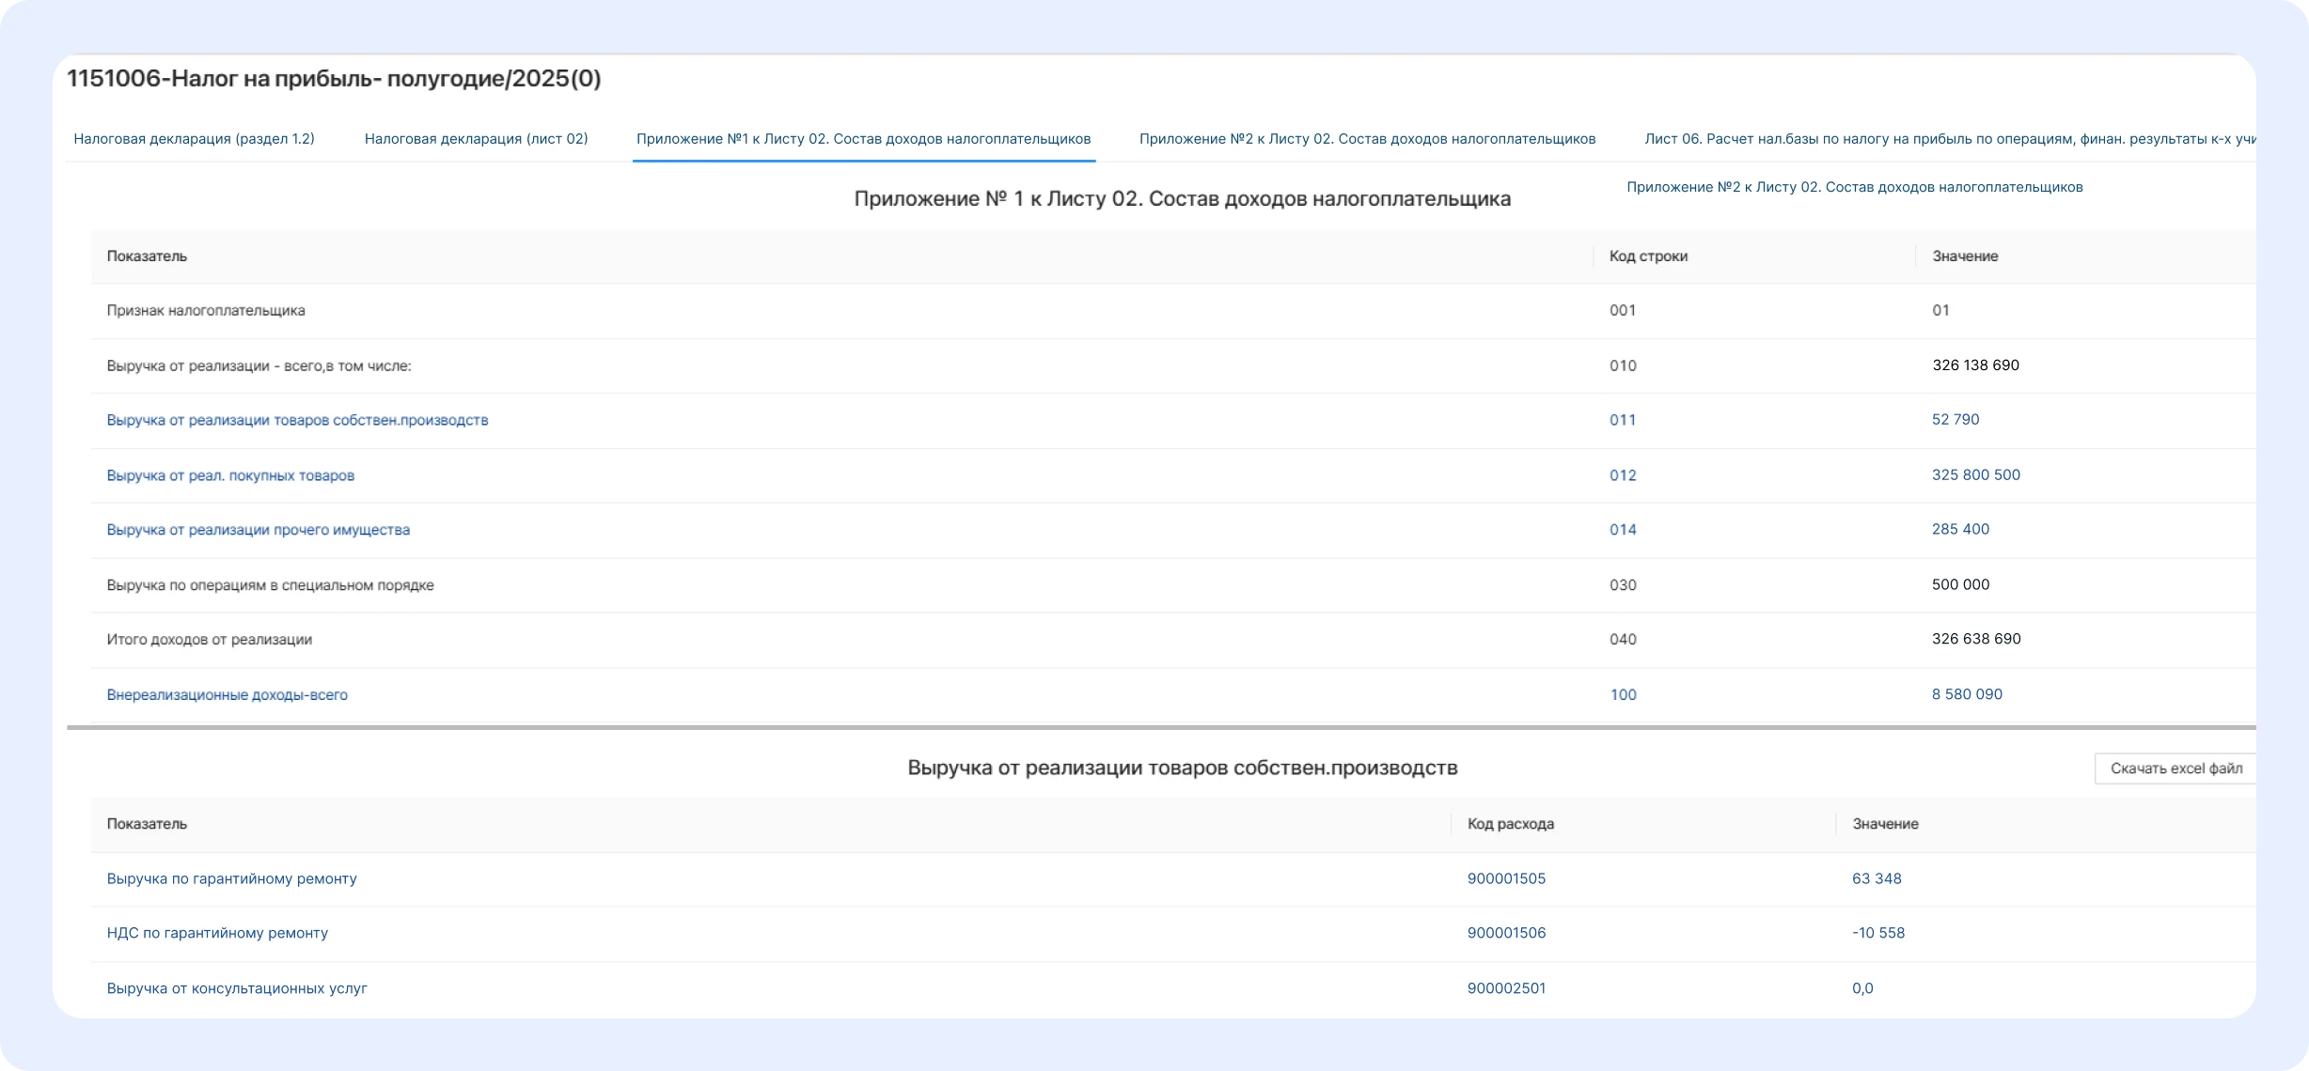Image resolution: width=2309 pixels, height=1071 pixels.
Task: Open Выручка по гарантийному ремонту link
Action: pyautogui.click(x=231, y=878)
